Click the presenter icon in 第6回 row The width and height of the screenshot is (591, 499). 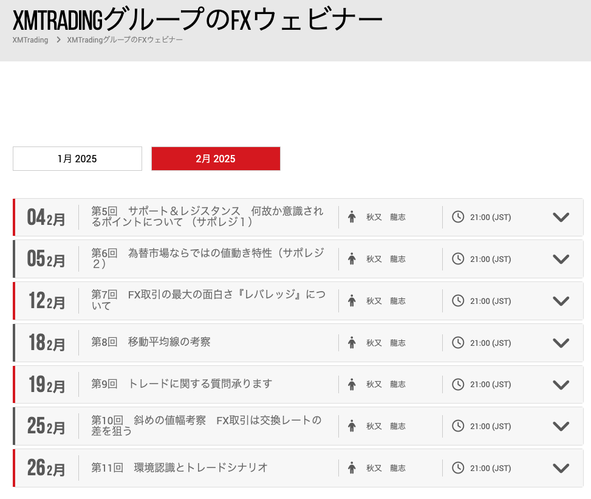point(352,259)
